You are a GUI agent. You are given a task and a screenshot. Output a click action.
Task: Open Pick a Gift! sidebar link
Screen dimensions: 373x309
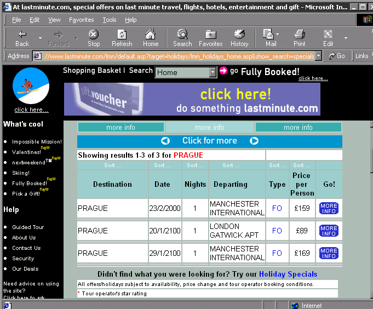click(x=26, y=194)
